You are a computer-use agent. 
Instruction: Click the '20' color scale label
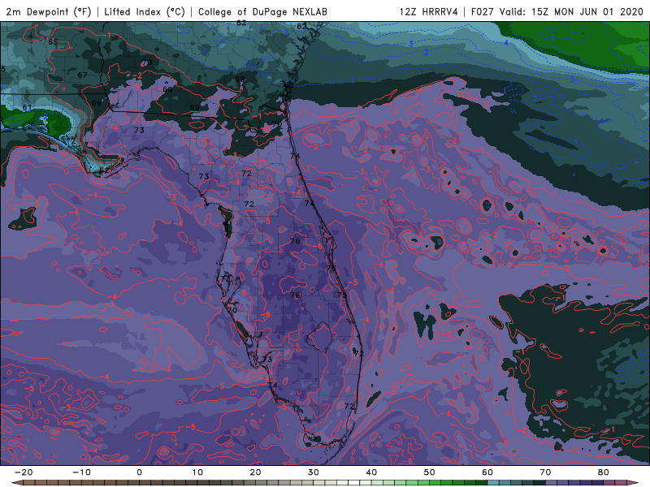pos(255,472)
